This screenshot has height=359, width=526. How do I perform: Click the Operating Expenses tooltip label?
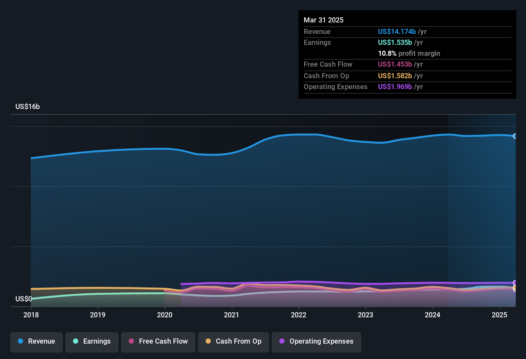[x=335, y=87]
